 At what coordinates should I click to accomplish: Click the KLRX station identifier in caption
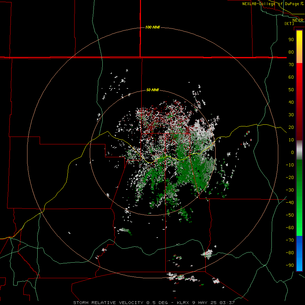pyautogui.click(x=183, y=303)
